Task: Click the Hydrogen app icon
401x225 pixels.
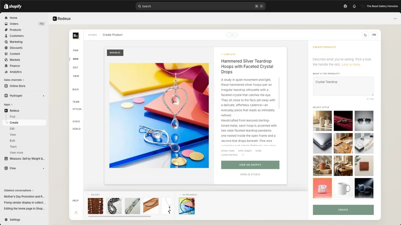Action: [6, 95]
